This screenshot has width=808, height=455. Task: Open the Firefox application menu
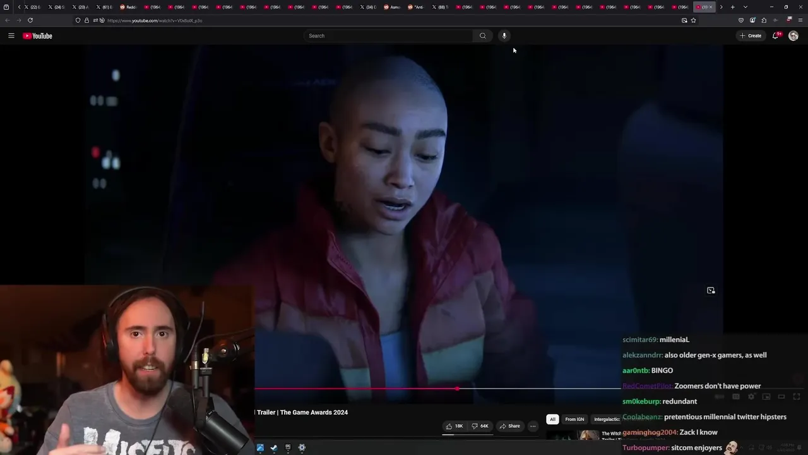(x=800, y=20)
